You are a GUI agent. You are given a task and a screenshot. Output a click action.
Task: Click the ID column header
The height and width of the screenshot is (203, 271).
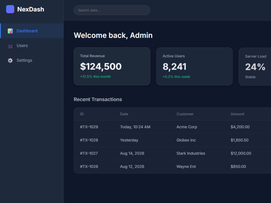(x=82, y=114)
